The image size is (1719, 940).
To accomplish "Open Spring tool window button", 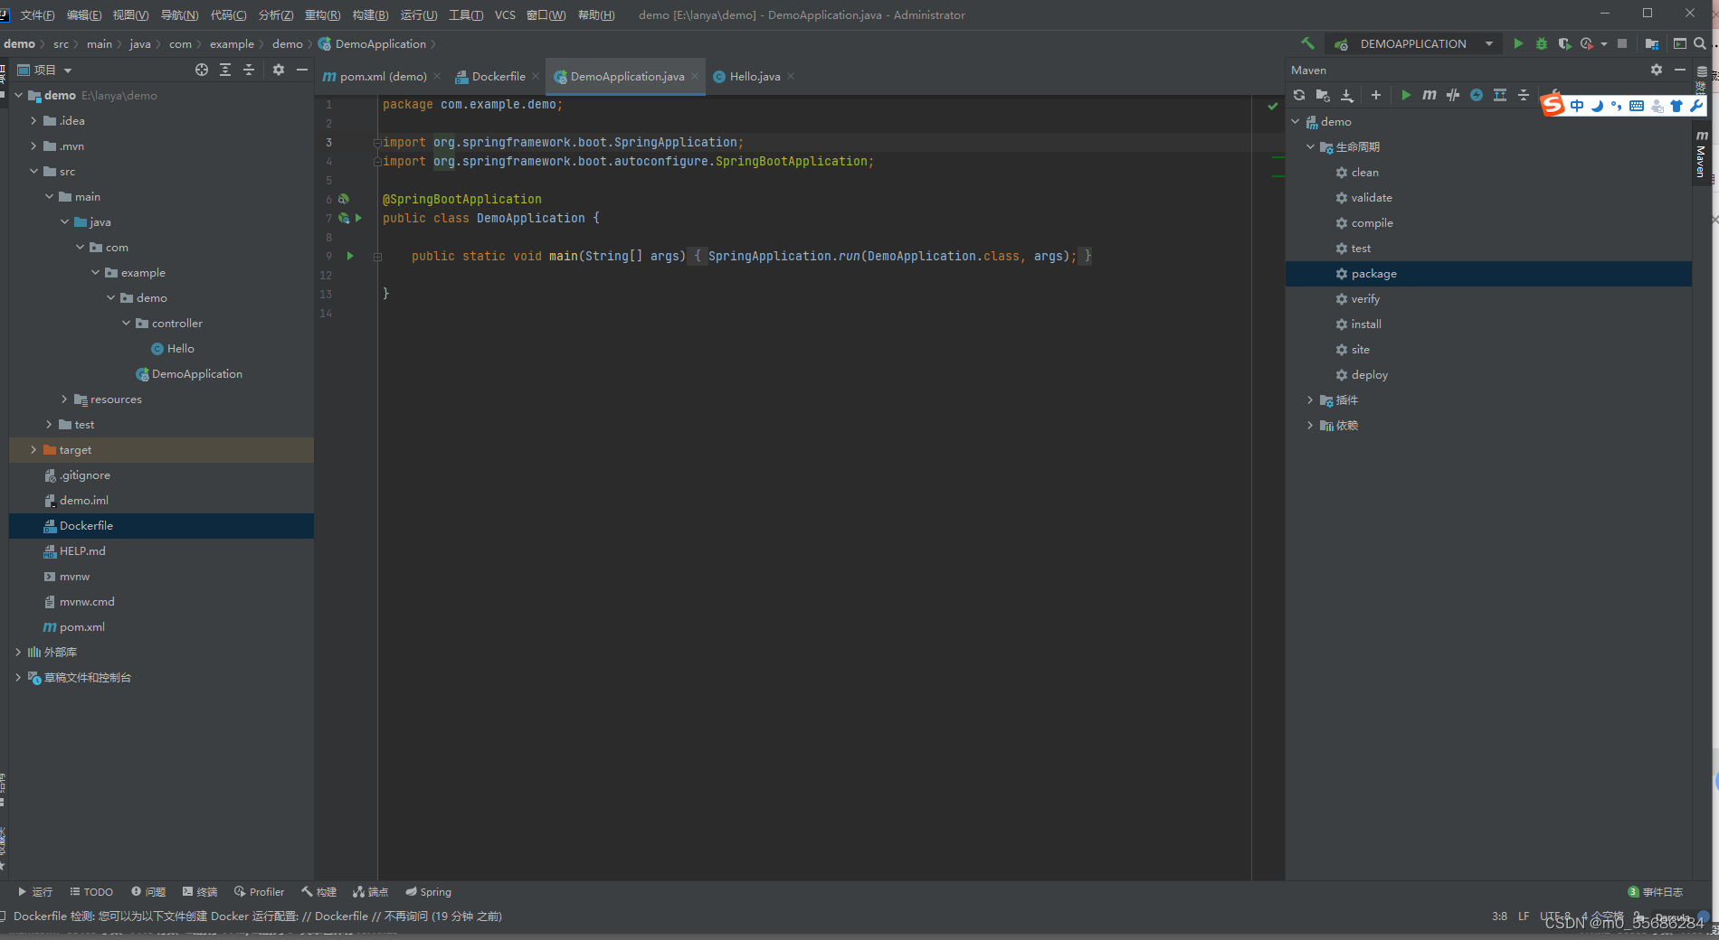I will coord(429,891).
